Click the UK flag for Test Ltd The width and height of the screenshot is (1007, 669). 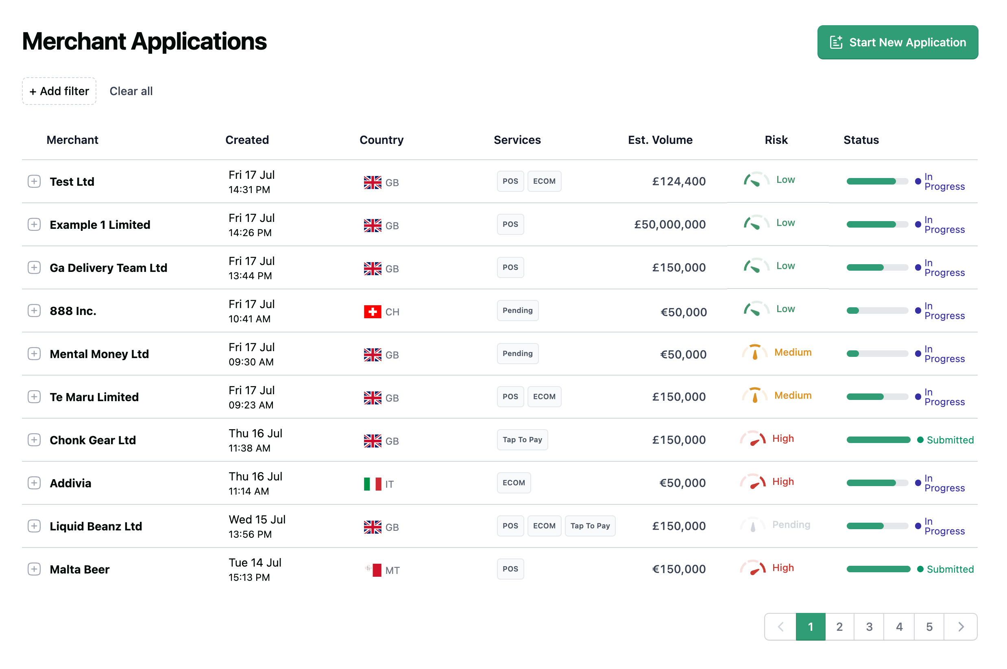[373, 182]
